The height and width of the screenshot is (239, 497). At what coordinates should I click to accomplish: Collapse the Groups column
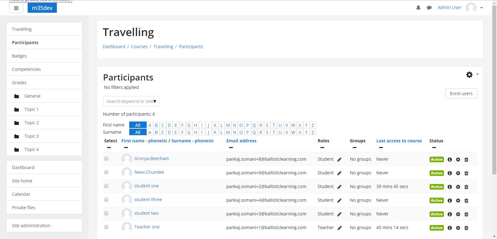(354, 147)
